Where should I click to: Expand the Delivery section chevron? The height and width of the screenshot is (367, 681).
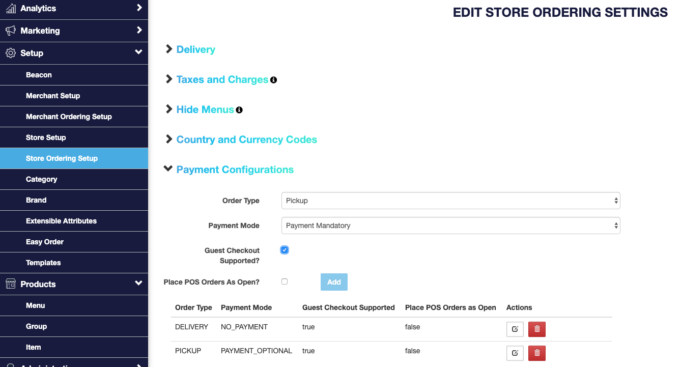(x=169, y=49)
